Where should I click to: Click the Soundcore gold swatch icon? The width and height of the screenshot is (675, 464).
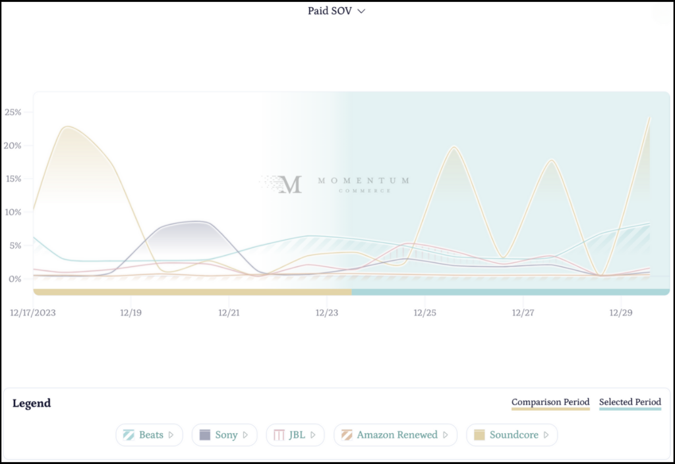pyautogui.click(x=479, y=435)
